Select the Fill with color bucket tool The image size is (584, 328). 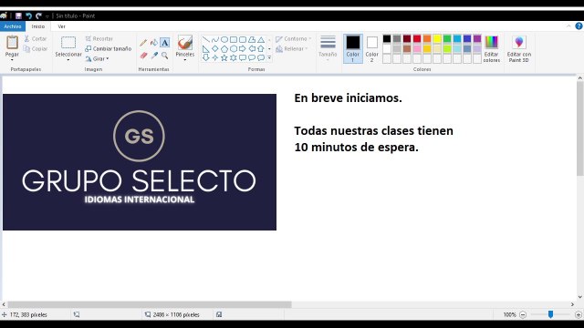154,43
